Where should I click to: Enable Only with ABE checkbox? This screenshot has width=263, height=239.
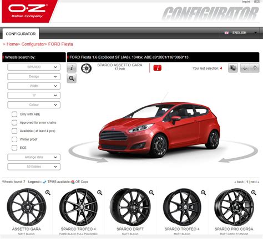(14, 115)
